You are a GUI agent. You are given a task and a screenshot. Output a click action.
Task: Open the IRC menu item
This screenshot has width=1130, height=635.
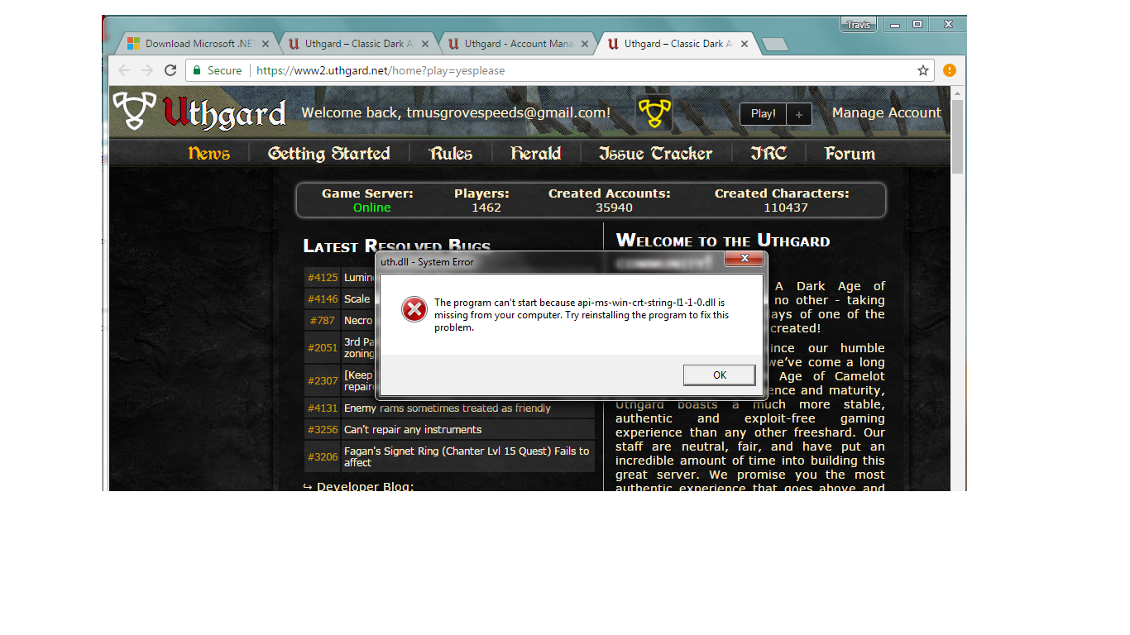768,153
